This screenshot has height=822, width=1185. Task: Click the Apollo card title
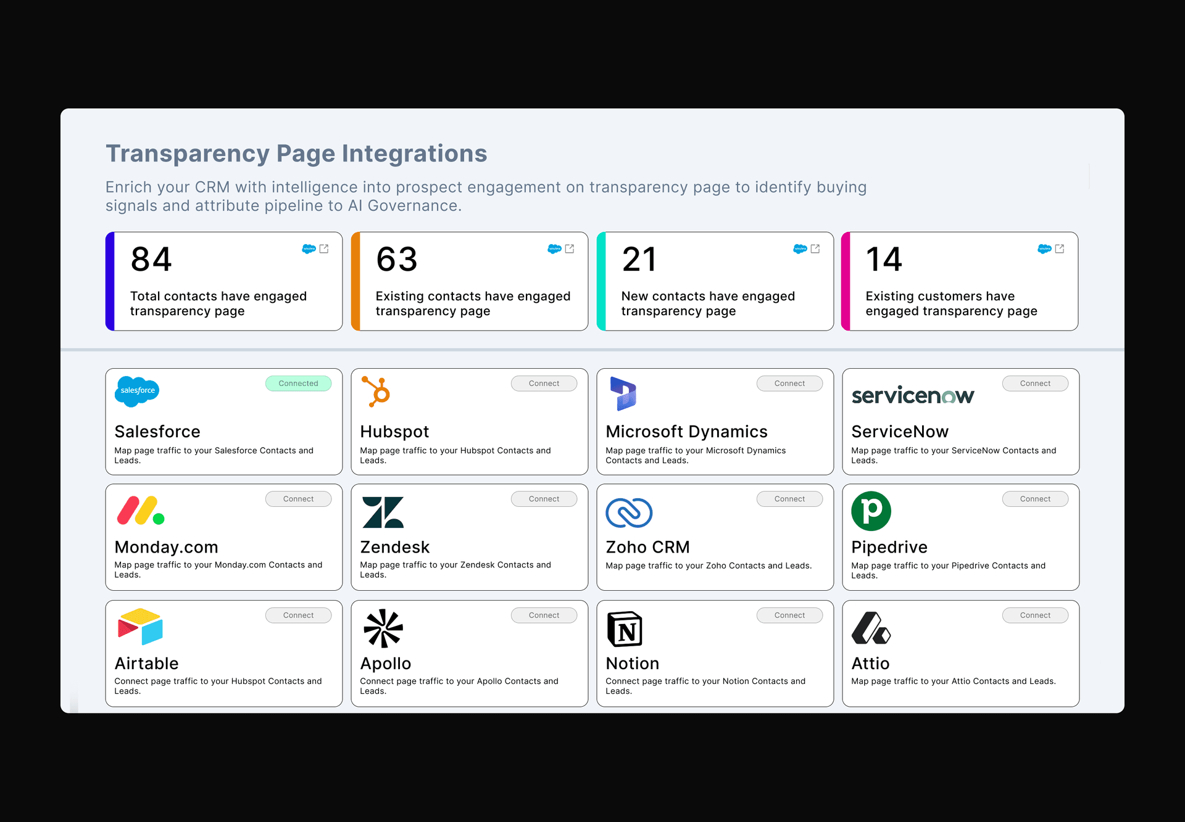pyautogui.click(x=385, y=664)
